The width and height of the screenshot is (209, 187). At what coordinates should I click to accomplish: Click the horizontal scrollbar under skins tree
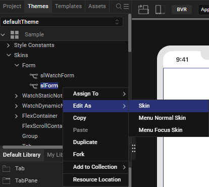coord(33,147)
